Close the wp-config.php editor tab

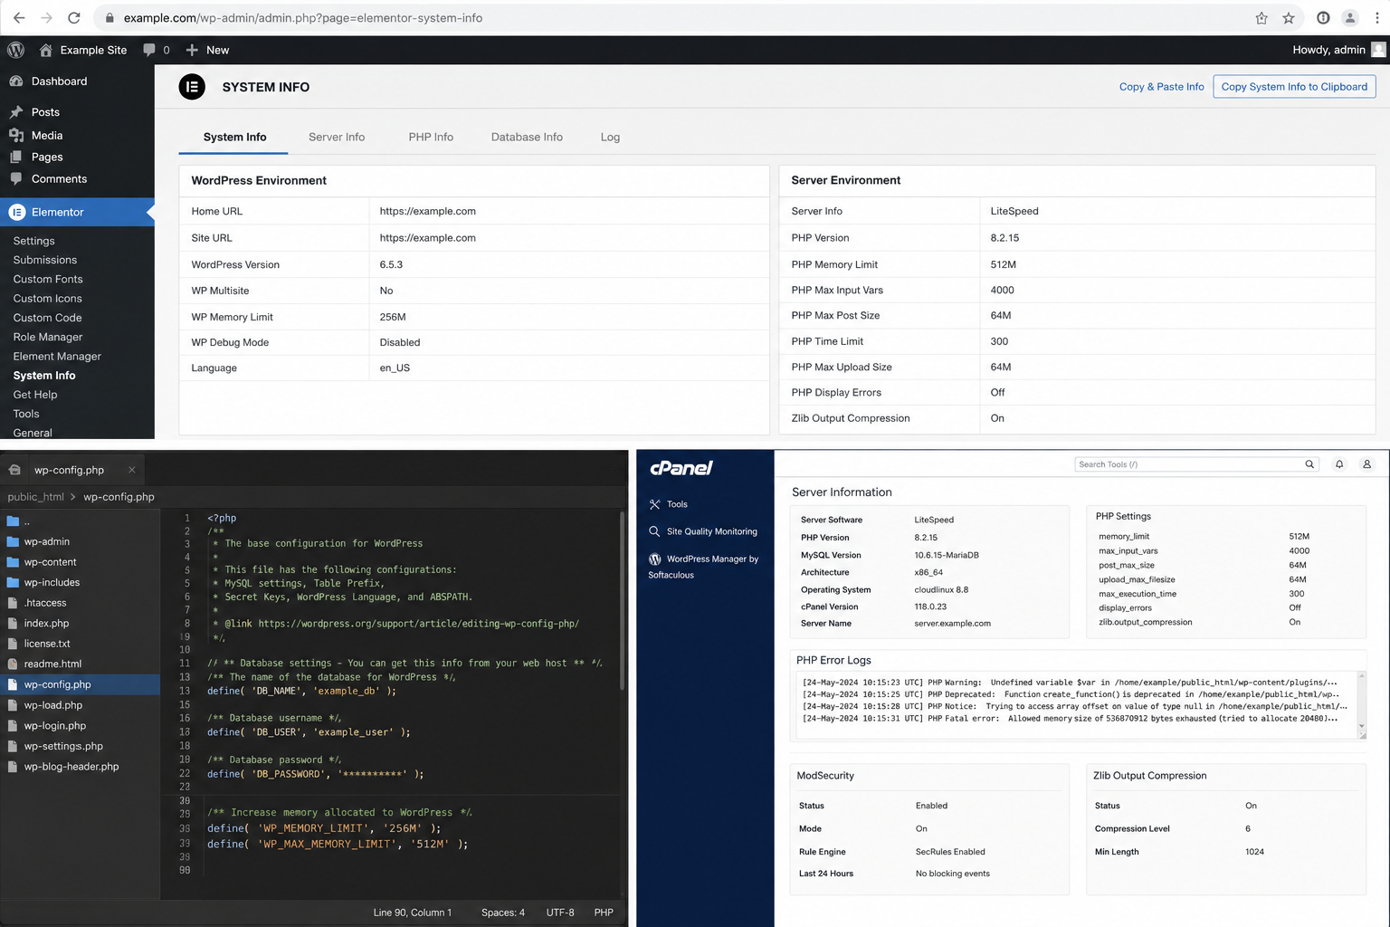(x=132, y=470)
